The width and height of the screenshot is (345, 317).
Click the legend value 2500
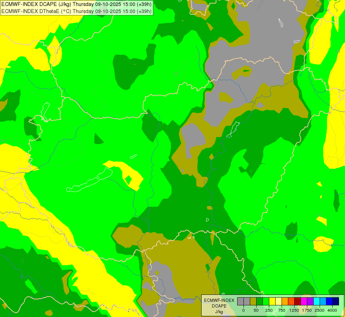point(320,310)
